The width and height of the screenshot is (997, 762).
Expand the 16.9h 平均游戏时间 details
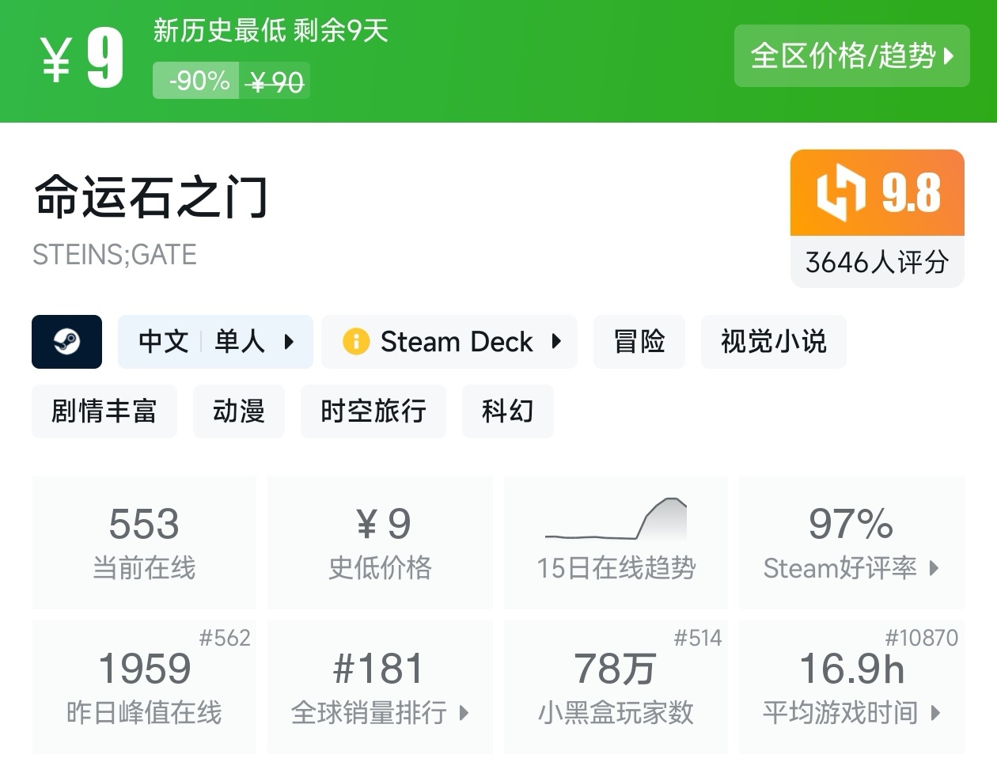point(851,687)
